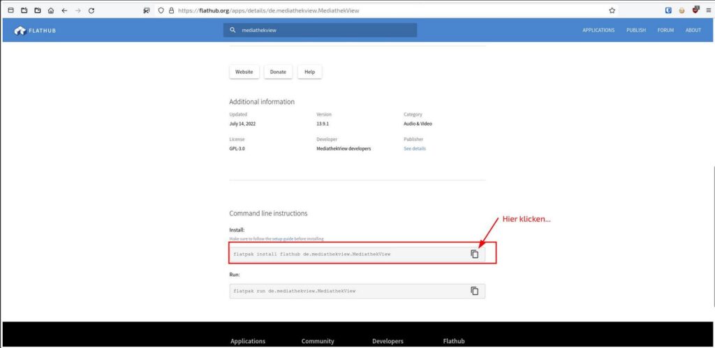715x348 pixels.
Task: Select the version number 13.9.1
Action: 323,123
